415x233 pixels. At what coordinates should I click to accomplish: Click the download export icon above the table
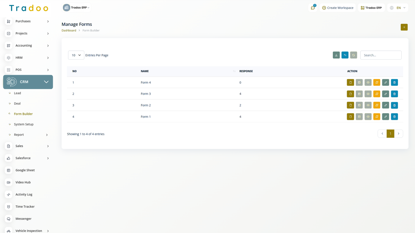pos(336,55)
